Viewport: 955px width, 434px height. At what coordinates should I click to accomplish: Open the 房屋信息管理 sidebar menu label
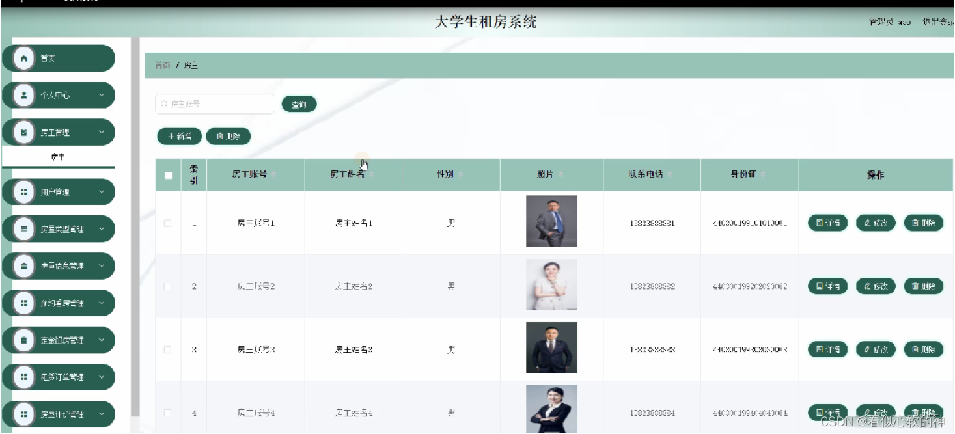[x=62, y=266]
